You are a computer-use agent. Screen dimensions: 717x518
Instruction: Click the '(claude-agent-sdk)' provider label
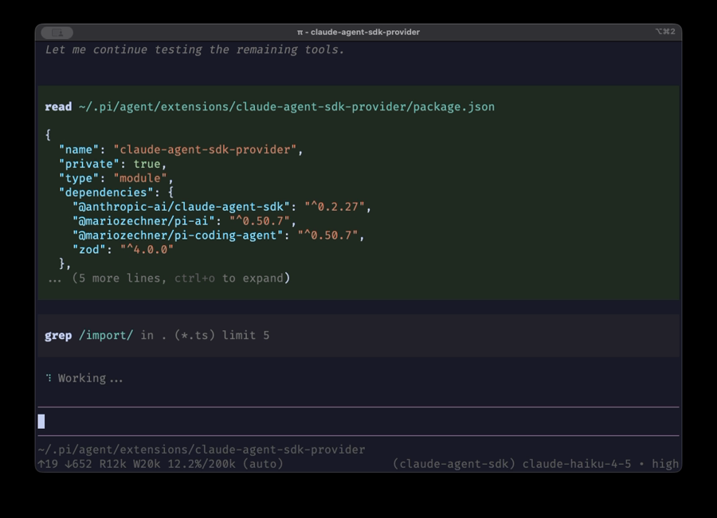coord(453,464)
